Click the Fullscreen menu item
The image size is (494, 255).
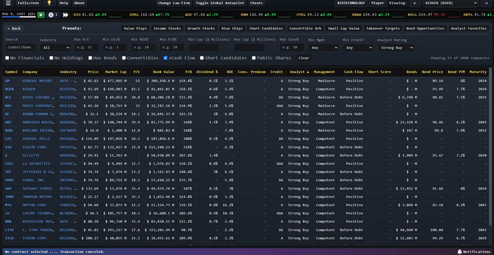tap(28, 3)
